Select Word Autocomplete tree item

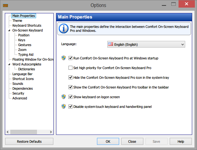[x=27, y=64]
